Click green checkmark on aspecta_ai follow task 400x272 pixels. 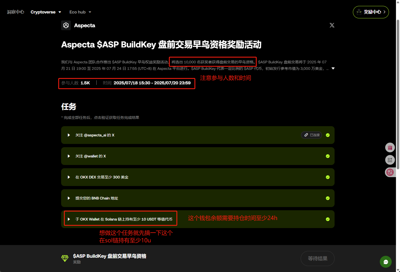click(x=328, y=135)
